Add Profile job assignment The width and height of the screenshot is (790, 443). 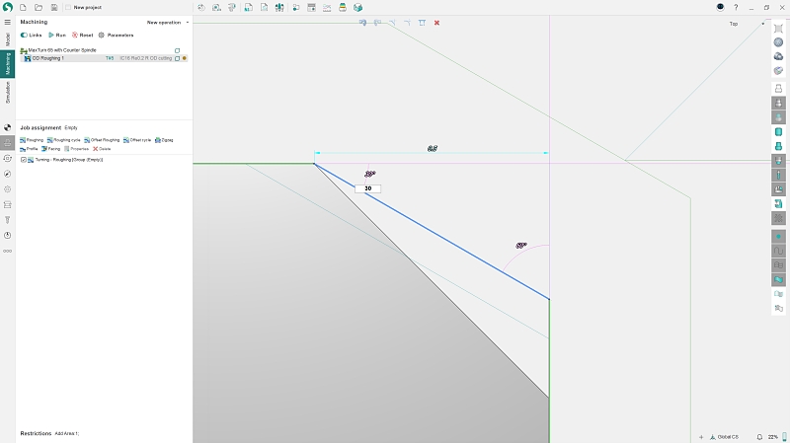pyautogui.click(x=29, y=149)
